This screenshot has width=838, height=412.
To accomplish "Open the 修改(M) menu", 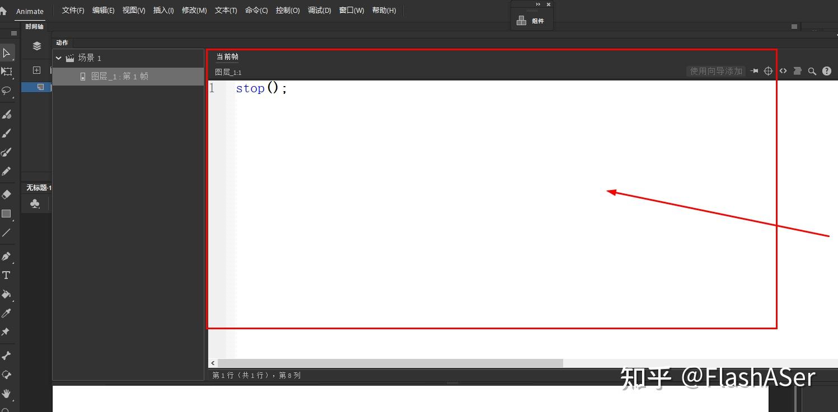I will pyautogui.click(x=194, y=11).
